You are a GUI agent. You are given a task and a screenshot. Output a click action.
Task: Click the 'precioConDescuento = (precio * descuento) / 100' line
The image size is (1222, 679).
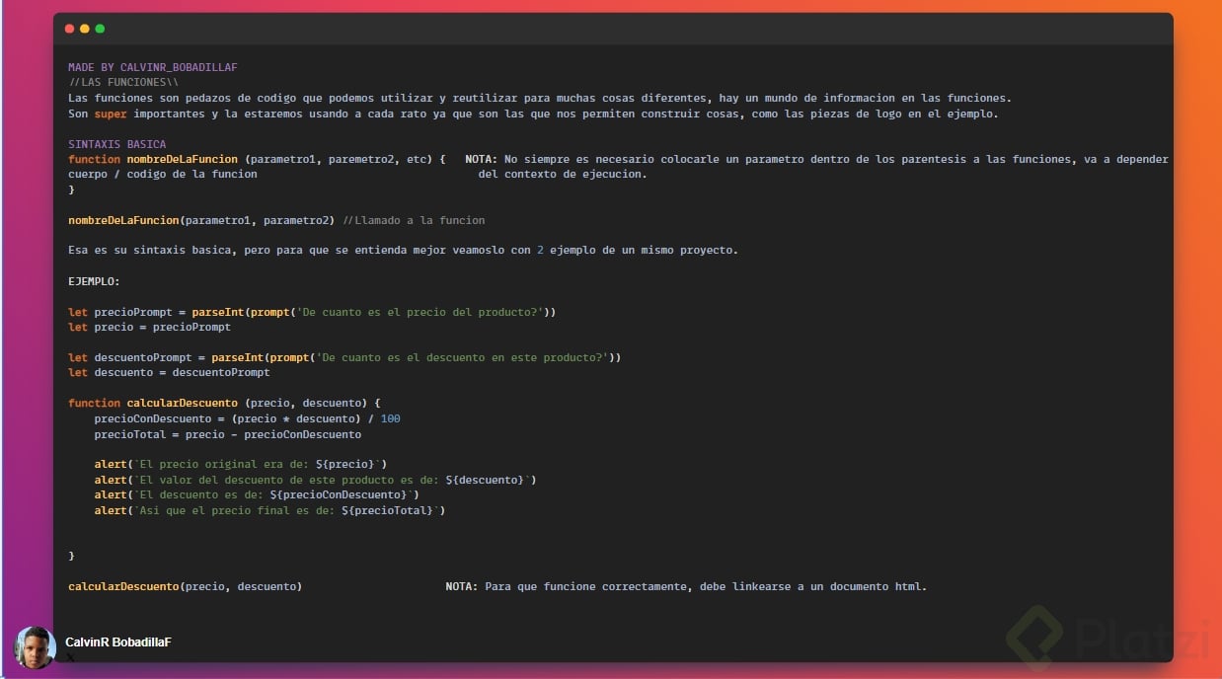click(x=248, y=418)
